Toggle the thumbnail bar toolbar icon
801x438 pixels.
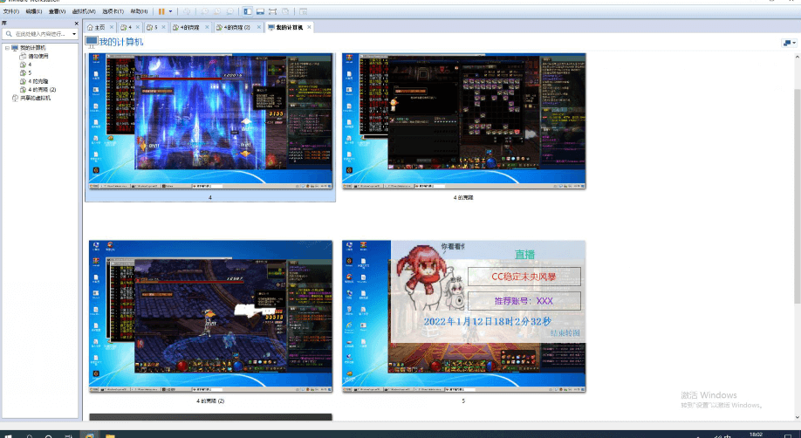point(260,11)
